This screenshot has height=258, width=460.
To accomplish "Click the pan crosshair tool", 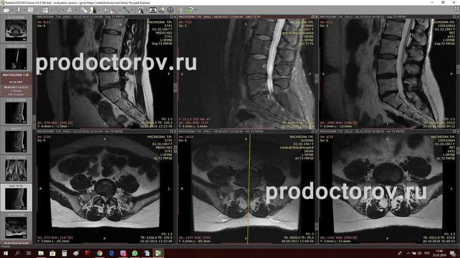I will [x=105, y=10].
